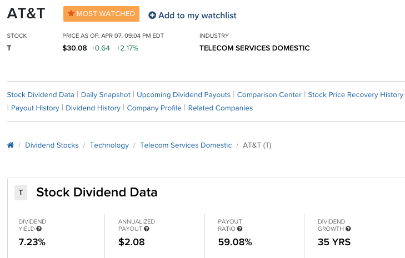The width and height of the screenshot is (405, 258).
Task: Open Dividend Stocks breadcrumb link
Action: [52, 145]
